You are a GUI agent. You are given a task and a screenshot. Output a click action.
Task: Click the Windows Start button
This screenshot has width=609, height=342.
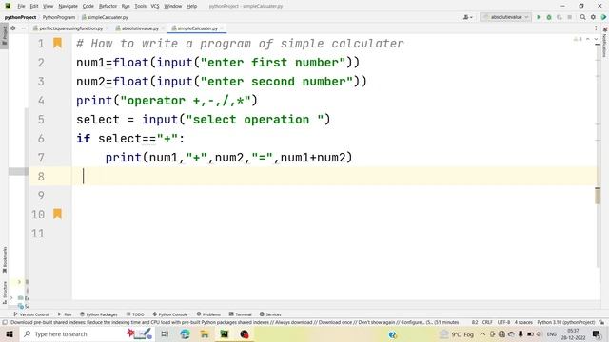coord(9,333)
